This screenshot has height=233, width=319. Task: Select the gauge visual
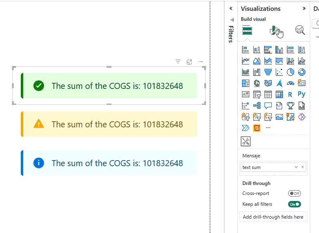click(291, 83)
